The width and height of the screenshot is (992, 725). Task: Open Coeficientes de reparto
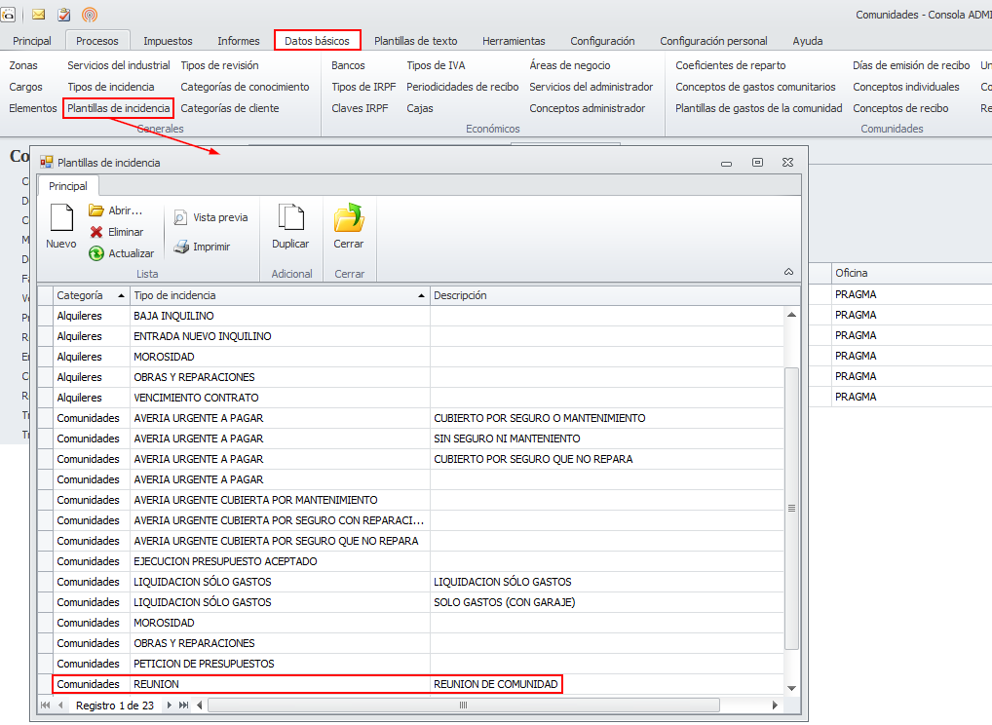click(x=731, y=65)
